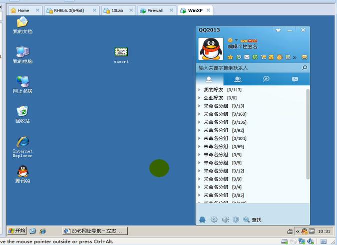Open the QQ main menu penguin icon at bottom
This screenshot has width=337, height=245.
pyautogui.click(x=202, y=220)
